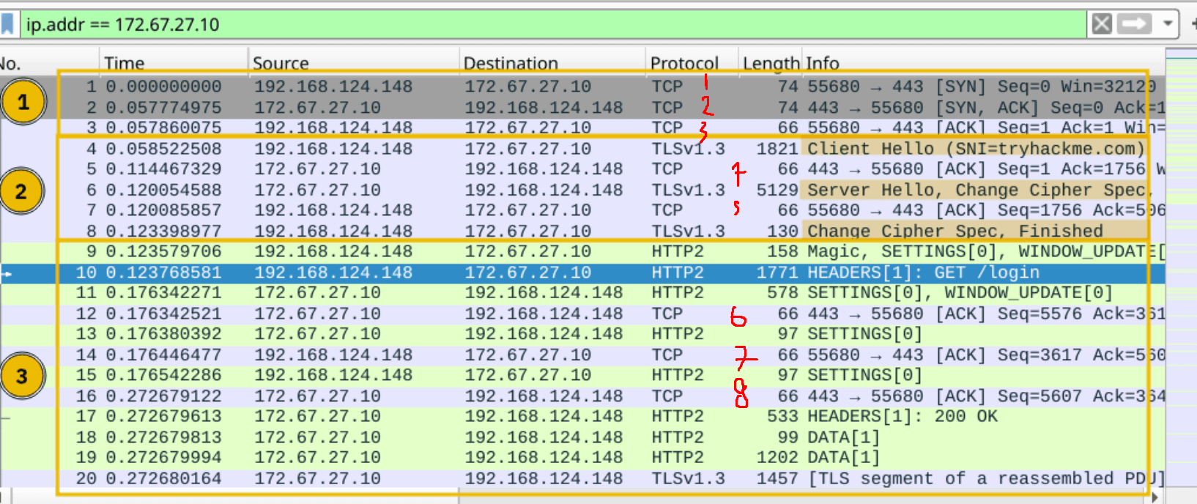Select the Client Hello packet for tryhackme.com
This screenshot has height=504, width=1197.
pos(974,149)
